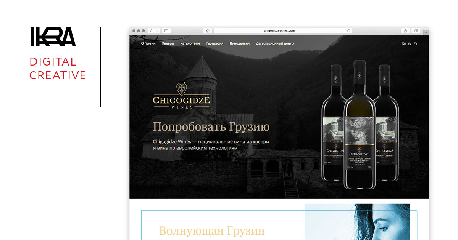This screenshot has height=240, width=458.
Task: Click the green full-screen window button
Action: coord(144,31)
